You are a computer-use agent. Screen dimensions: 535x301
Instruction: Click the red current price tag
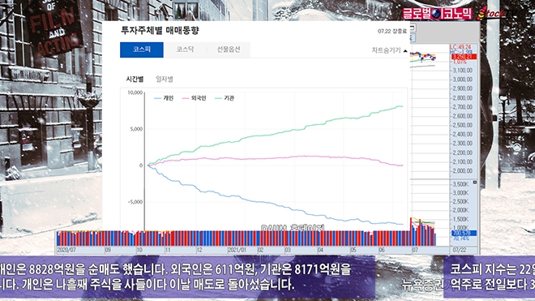(464, 57)
